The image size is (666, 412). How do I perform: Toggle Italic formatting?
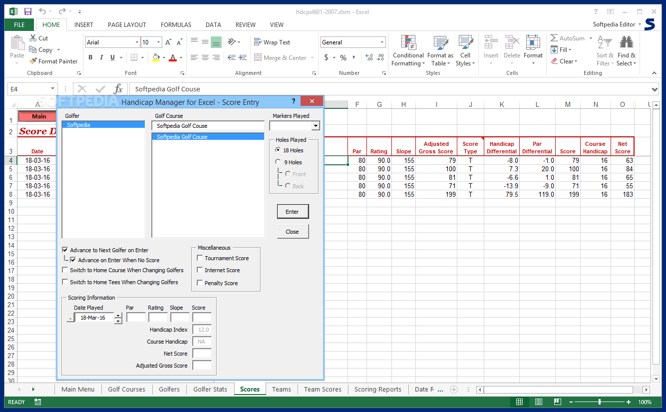[x=102, y=57]
